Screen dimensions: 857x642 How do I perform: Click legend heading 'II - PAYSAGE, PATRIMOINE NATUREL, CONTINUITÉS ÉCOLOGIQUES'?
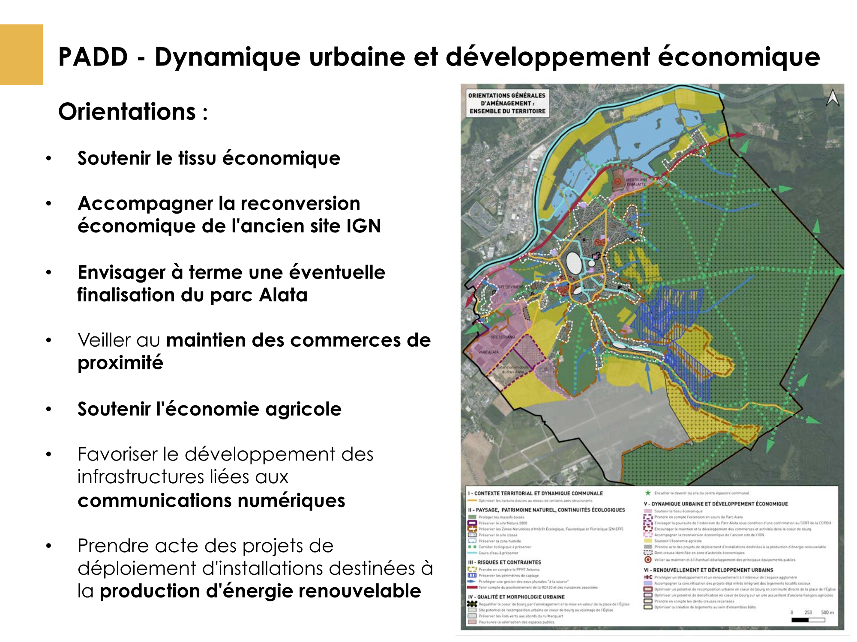coord(546,510)
